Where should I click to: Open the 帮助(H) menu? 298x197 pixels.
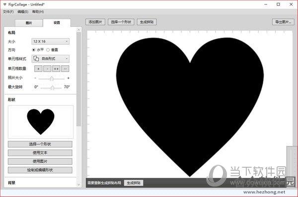click(x=38, y=12)
